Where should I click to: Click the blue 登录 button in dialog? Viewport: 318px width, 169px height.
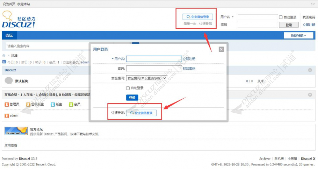pyautogui.click(x=132, y=98)
